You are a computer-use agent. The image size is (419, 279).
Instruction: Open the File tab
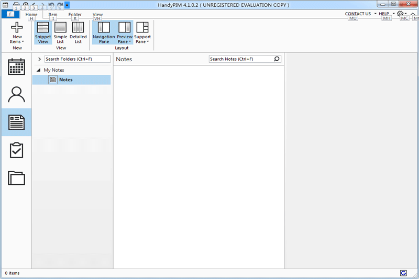pos(10,14)
